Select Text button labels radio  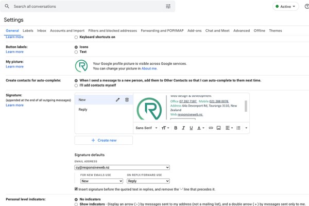click(x=76, y=52)
